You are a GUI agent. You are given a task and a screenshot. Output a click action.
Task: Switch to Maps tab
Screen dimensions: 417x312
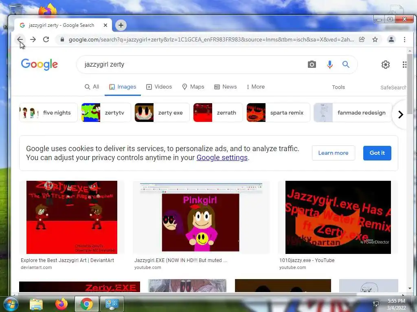193,87
